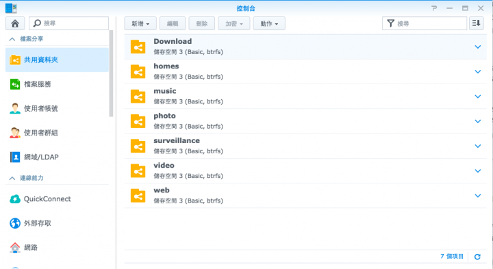Maximize the Control Panel window

click(465, 8)
